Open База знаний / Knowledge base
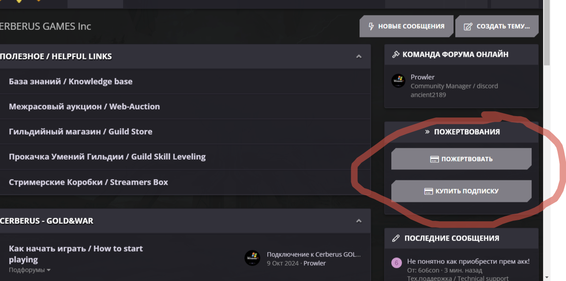The width and height of the screenshot is (566, 281). (71, 81)
